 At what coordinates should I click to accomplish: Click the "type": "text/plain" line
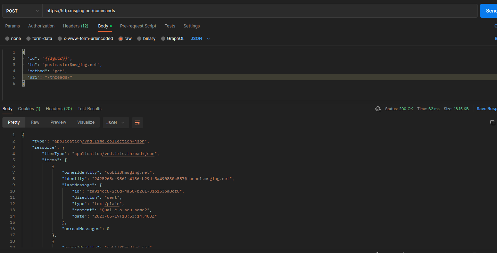pos(98,204)
